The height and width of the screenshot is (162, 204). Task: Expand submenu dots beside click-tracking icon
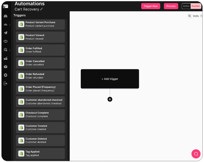(10, 50)
